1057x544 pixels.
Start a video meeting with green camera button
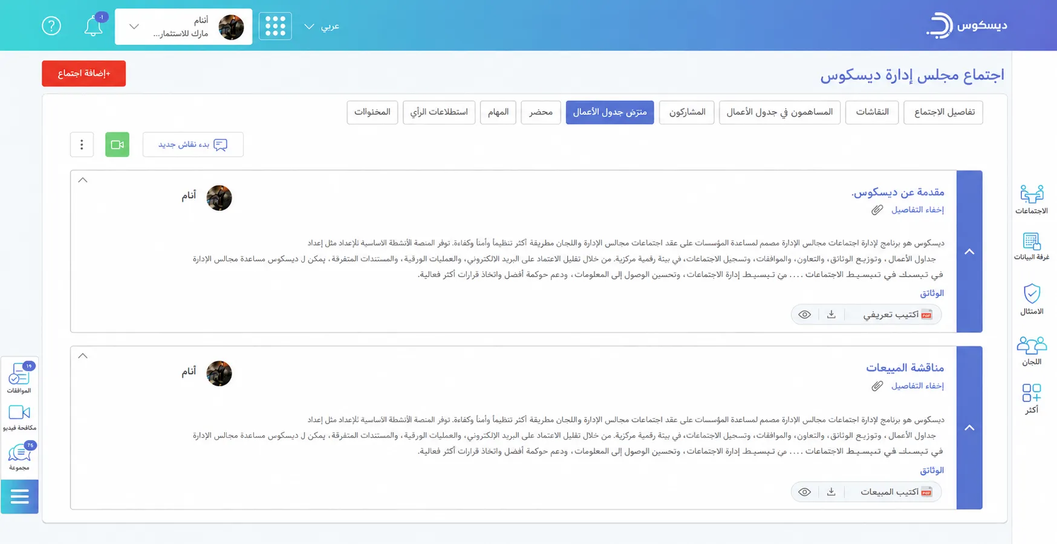tap(117, 145)
